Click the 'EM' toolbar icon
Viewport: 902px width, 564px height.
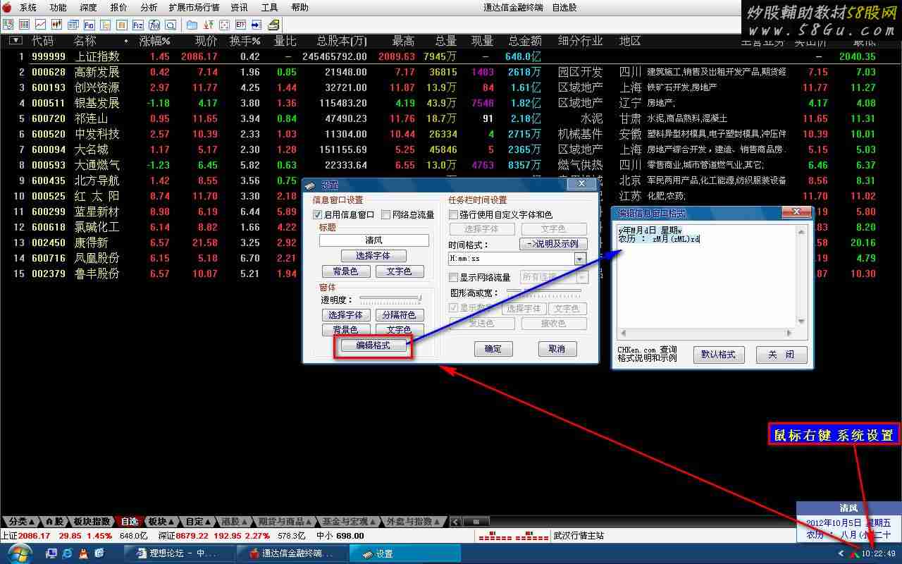pyautogui.click(x=240, y=25)
